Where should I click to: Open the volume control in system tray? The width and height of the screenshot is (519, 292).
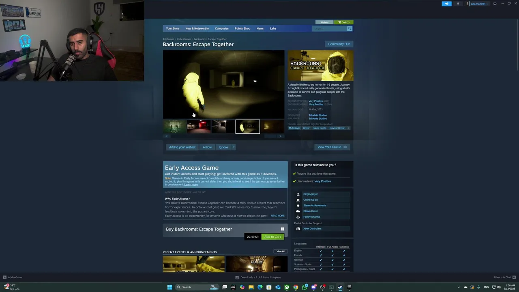click(x=499, y=287)
